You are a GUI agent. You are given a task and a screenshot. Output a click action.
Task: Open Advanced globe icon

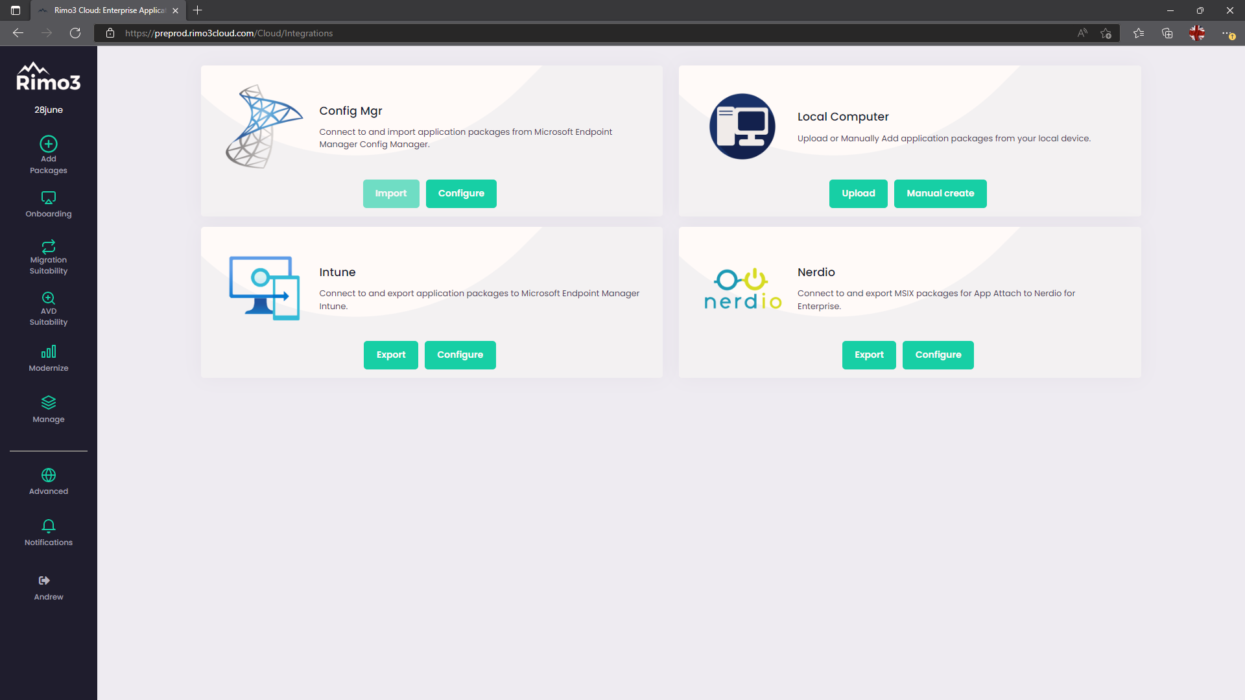[49, 481]
